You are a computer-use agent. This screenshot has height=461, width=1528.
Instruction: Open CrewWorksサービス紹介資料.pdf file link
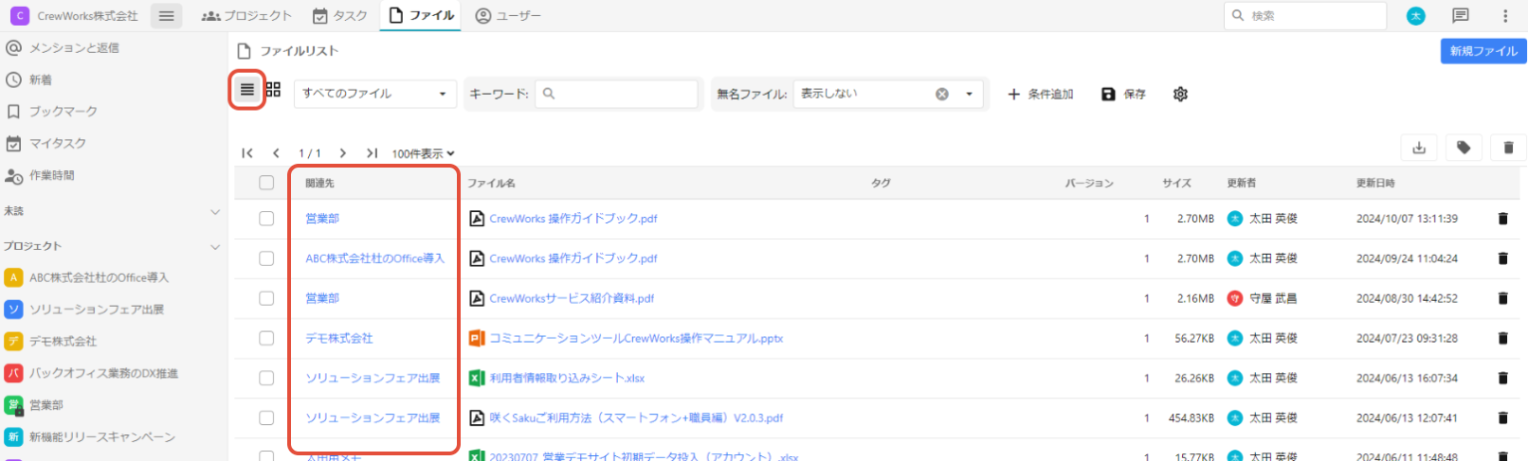(x=572, y=298)
